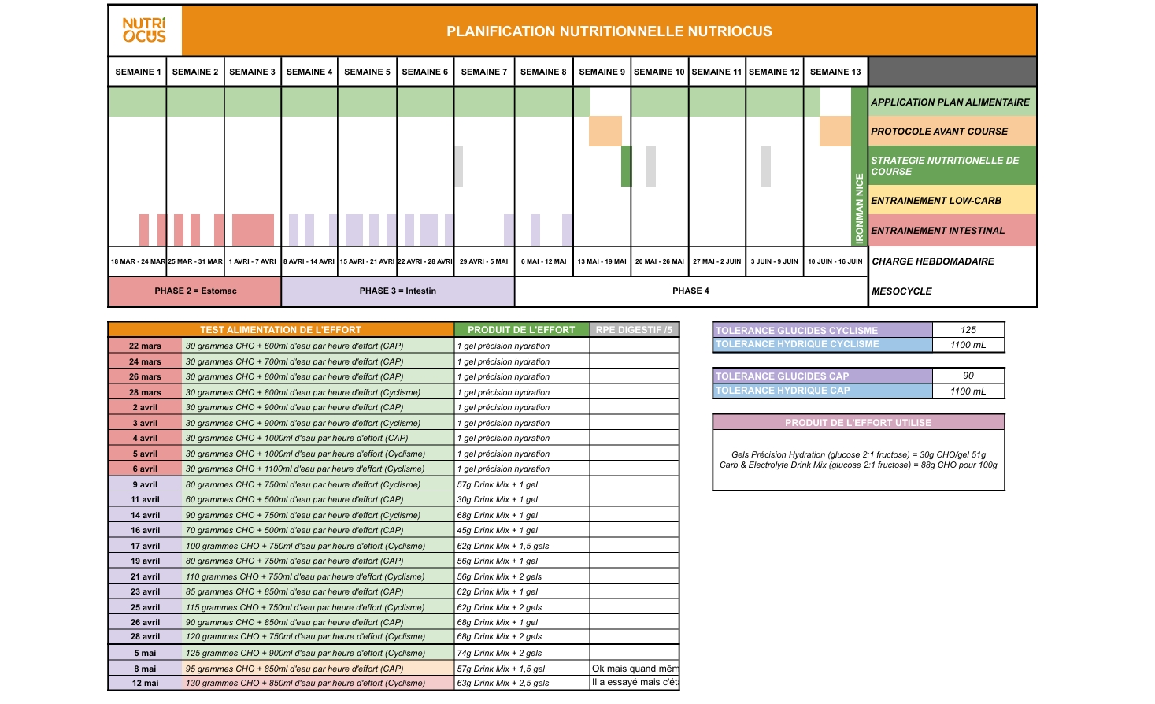Select the 57g Drink Mix + 1 gel cell
This screenshot has height=704, width=1155.
coord(522,484)
